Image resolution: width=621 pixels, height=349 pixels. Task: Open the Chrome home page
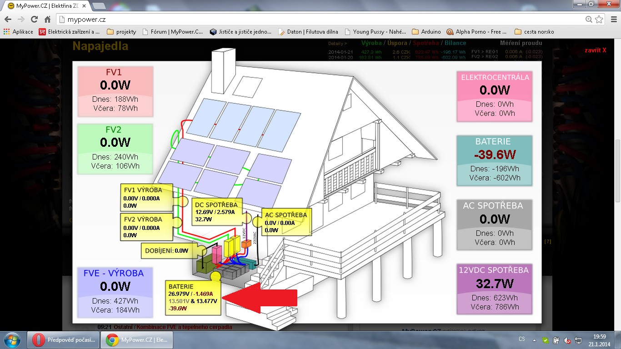point(47,20)
